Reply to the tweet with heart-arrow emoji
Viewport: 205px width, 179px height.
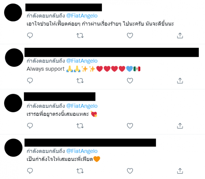pos(30,126)
